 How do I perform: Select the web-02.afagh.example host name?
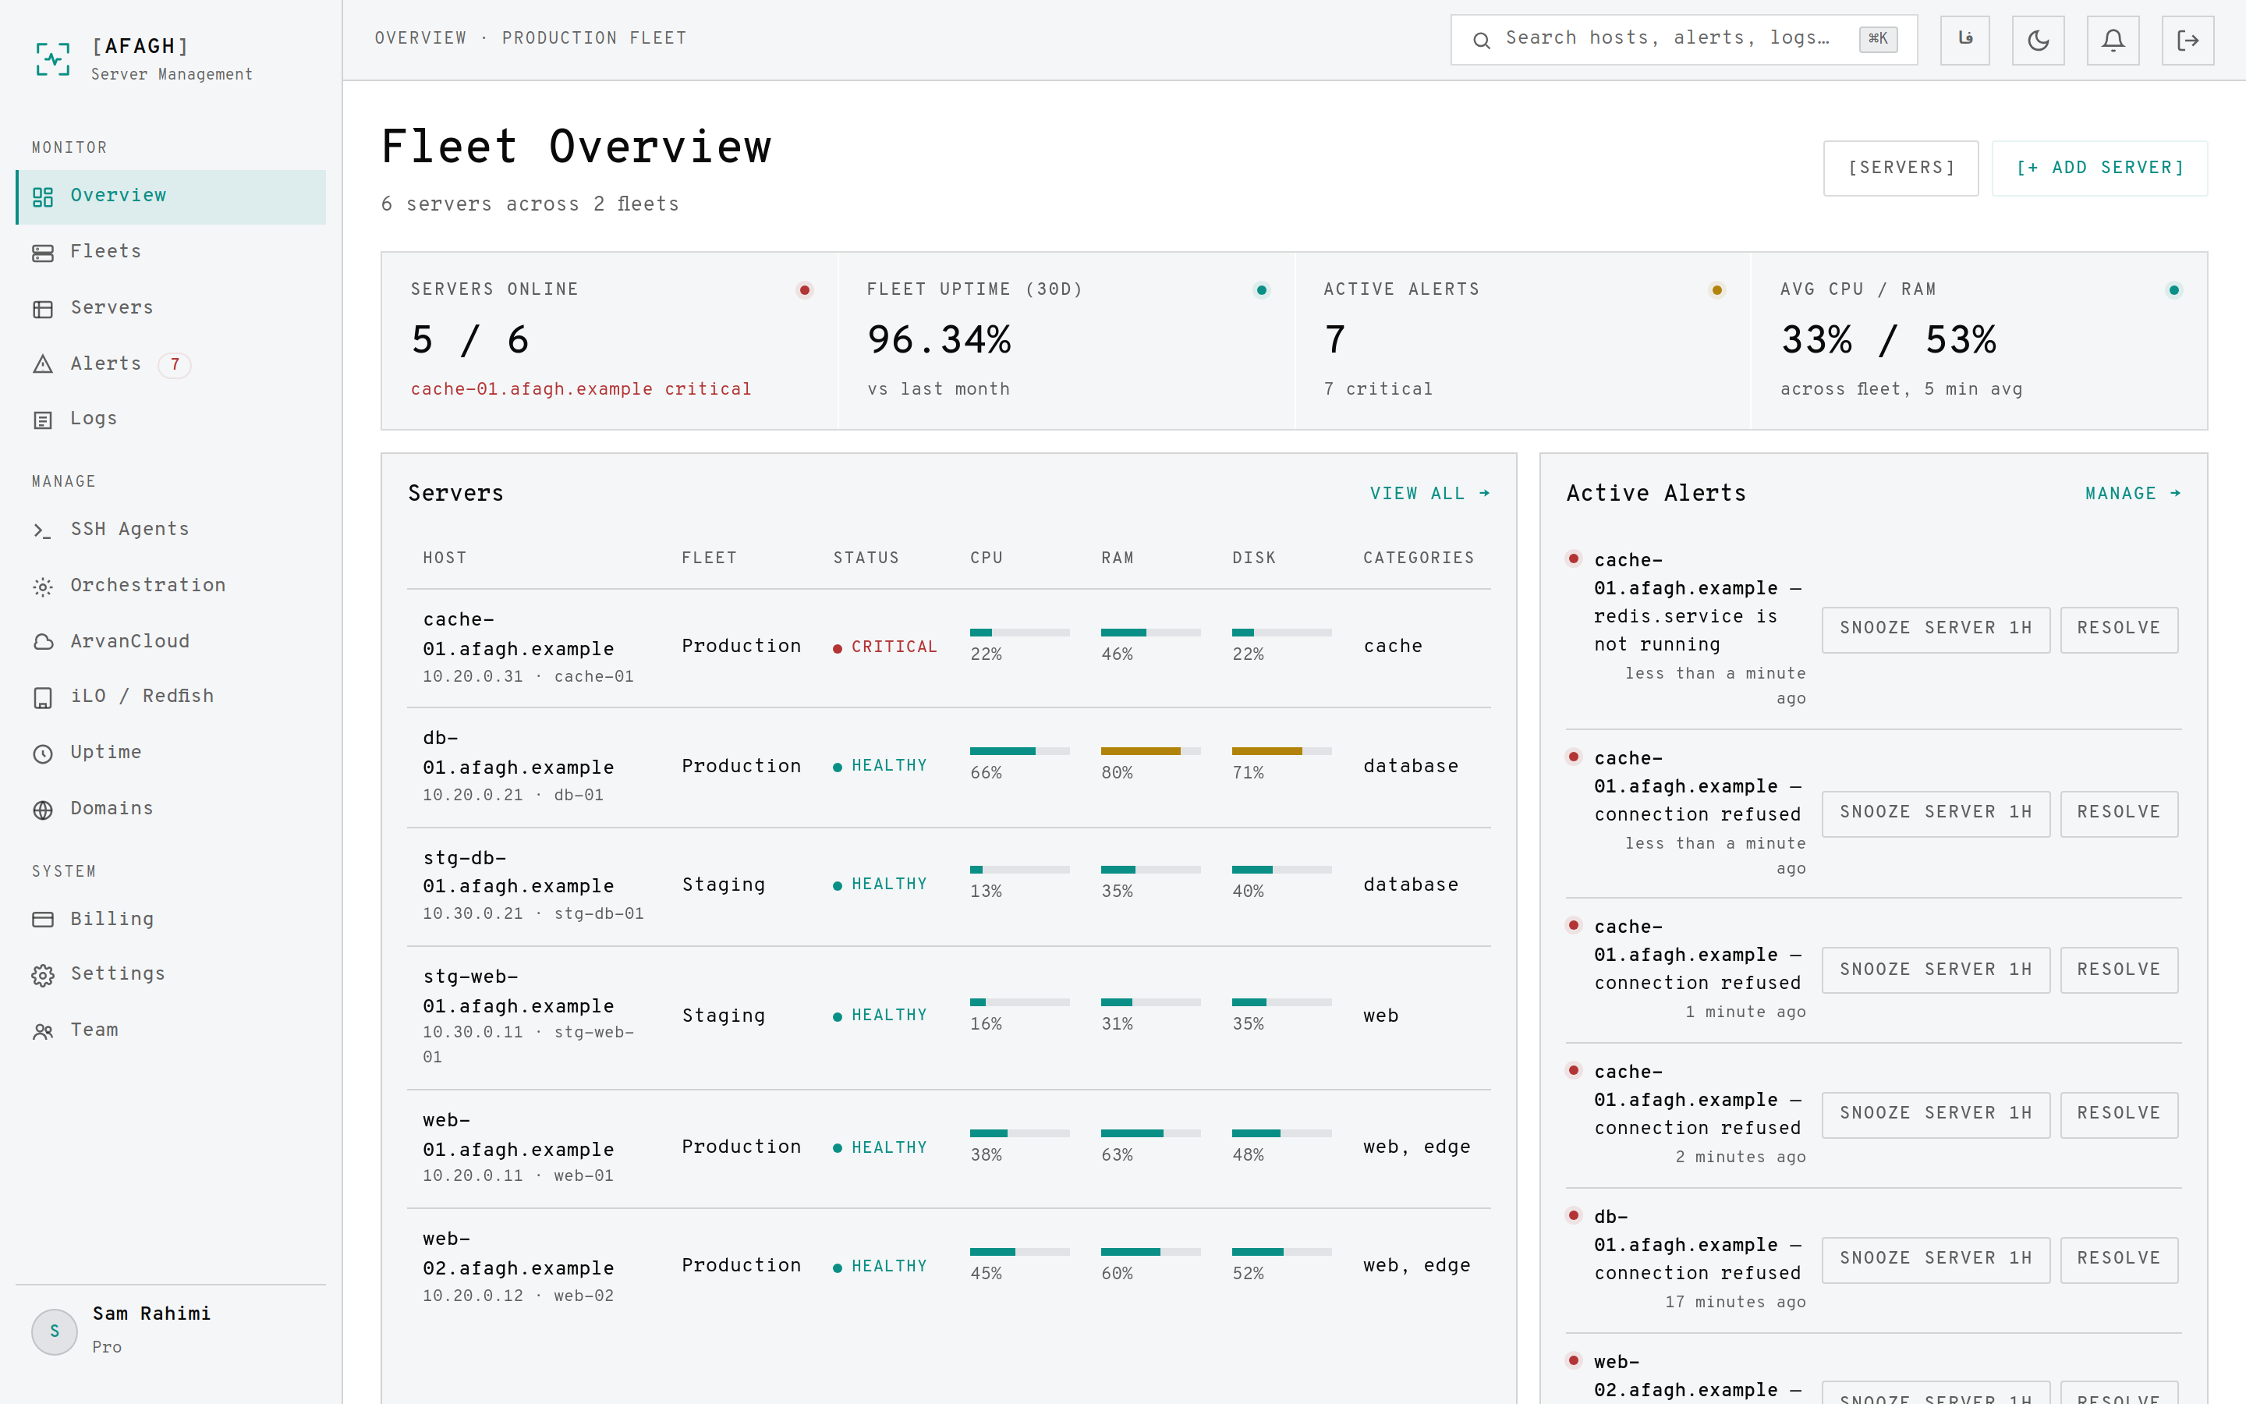pos(518,1254)
